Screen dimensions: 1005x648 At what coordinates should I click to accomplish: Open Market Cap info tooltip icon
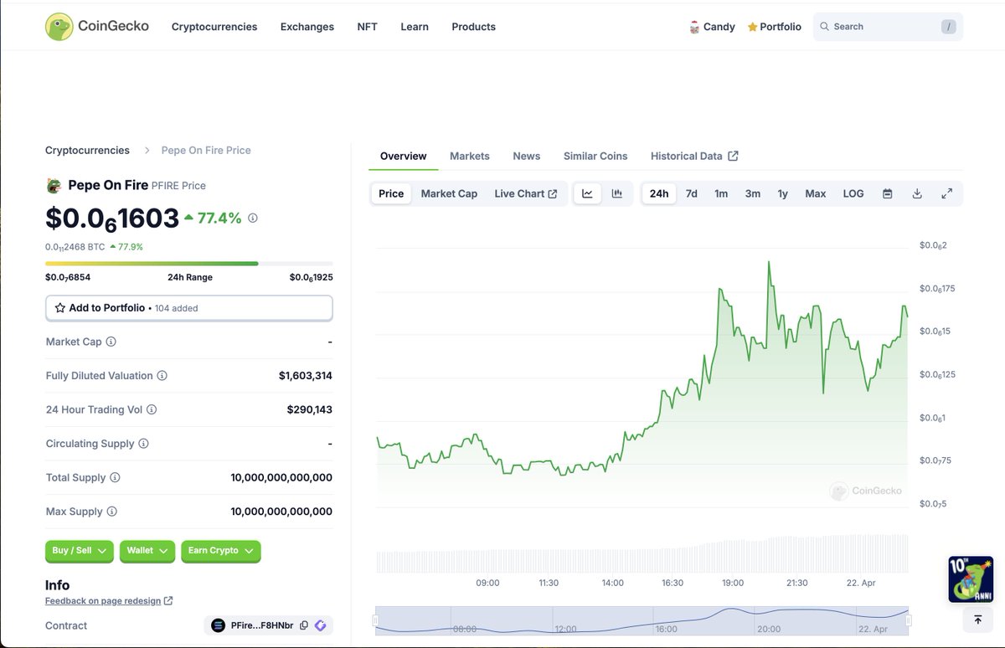(x=111, y=342)
